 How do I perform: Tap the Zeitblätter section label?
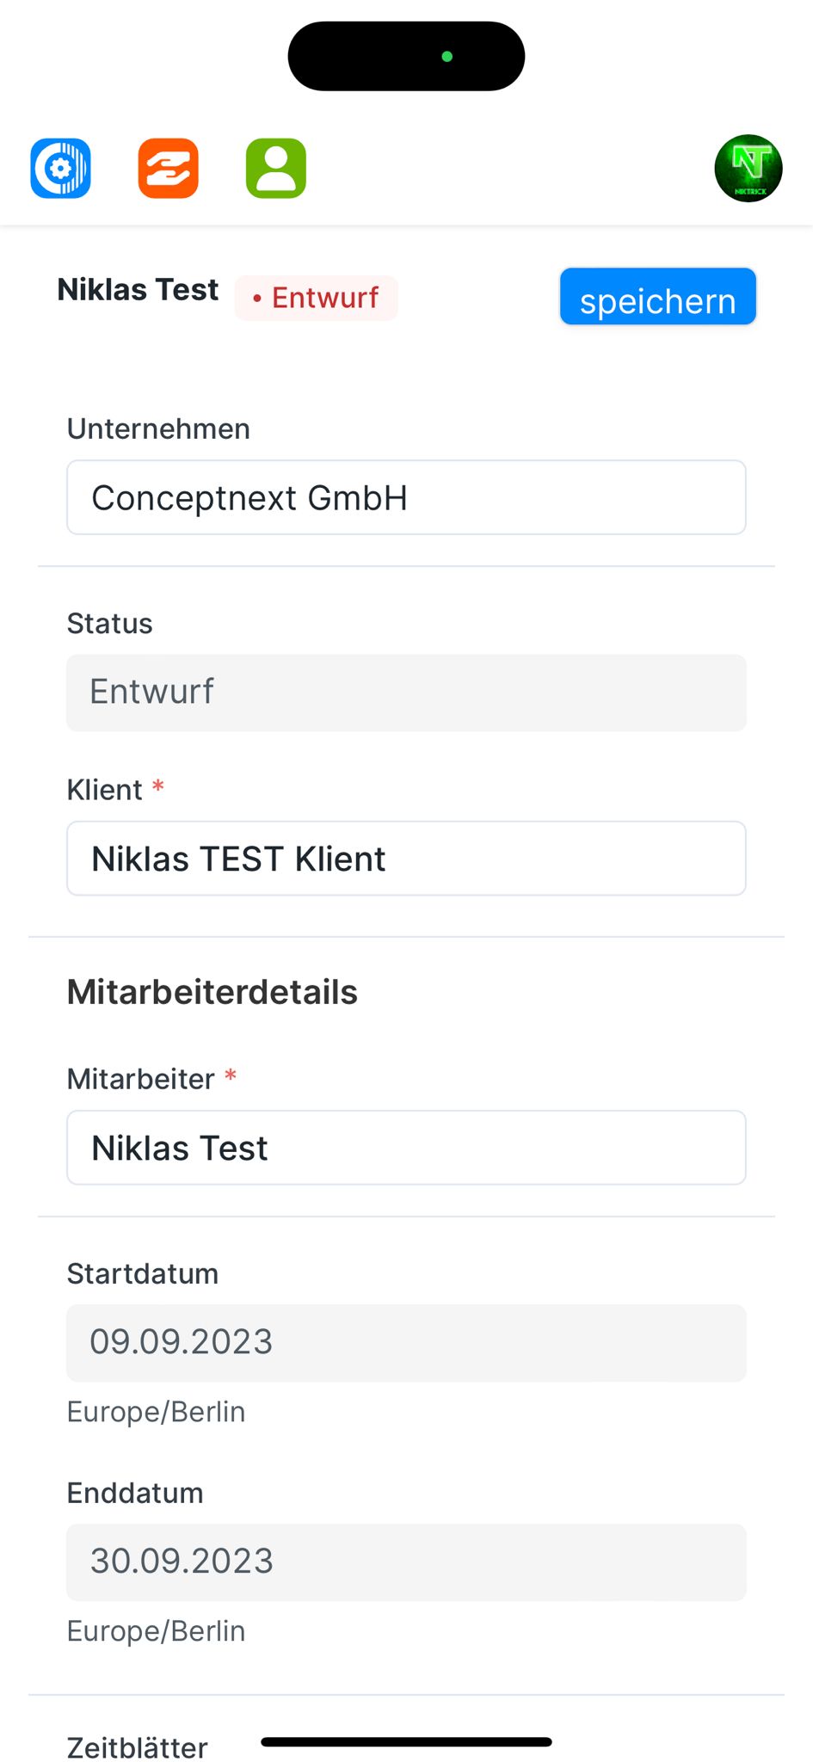tap(138, 1747)
